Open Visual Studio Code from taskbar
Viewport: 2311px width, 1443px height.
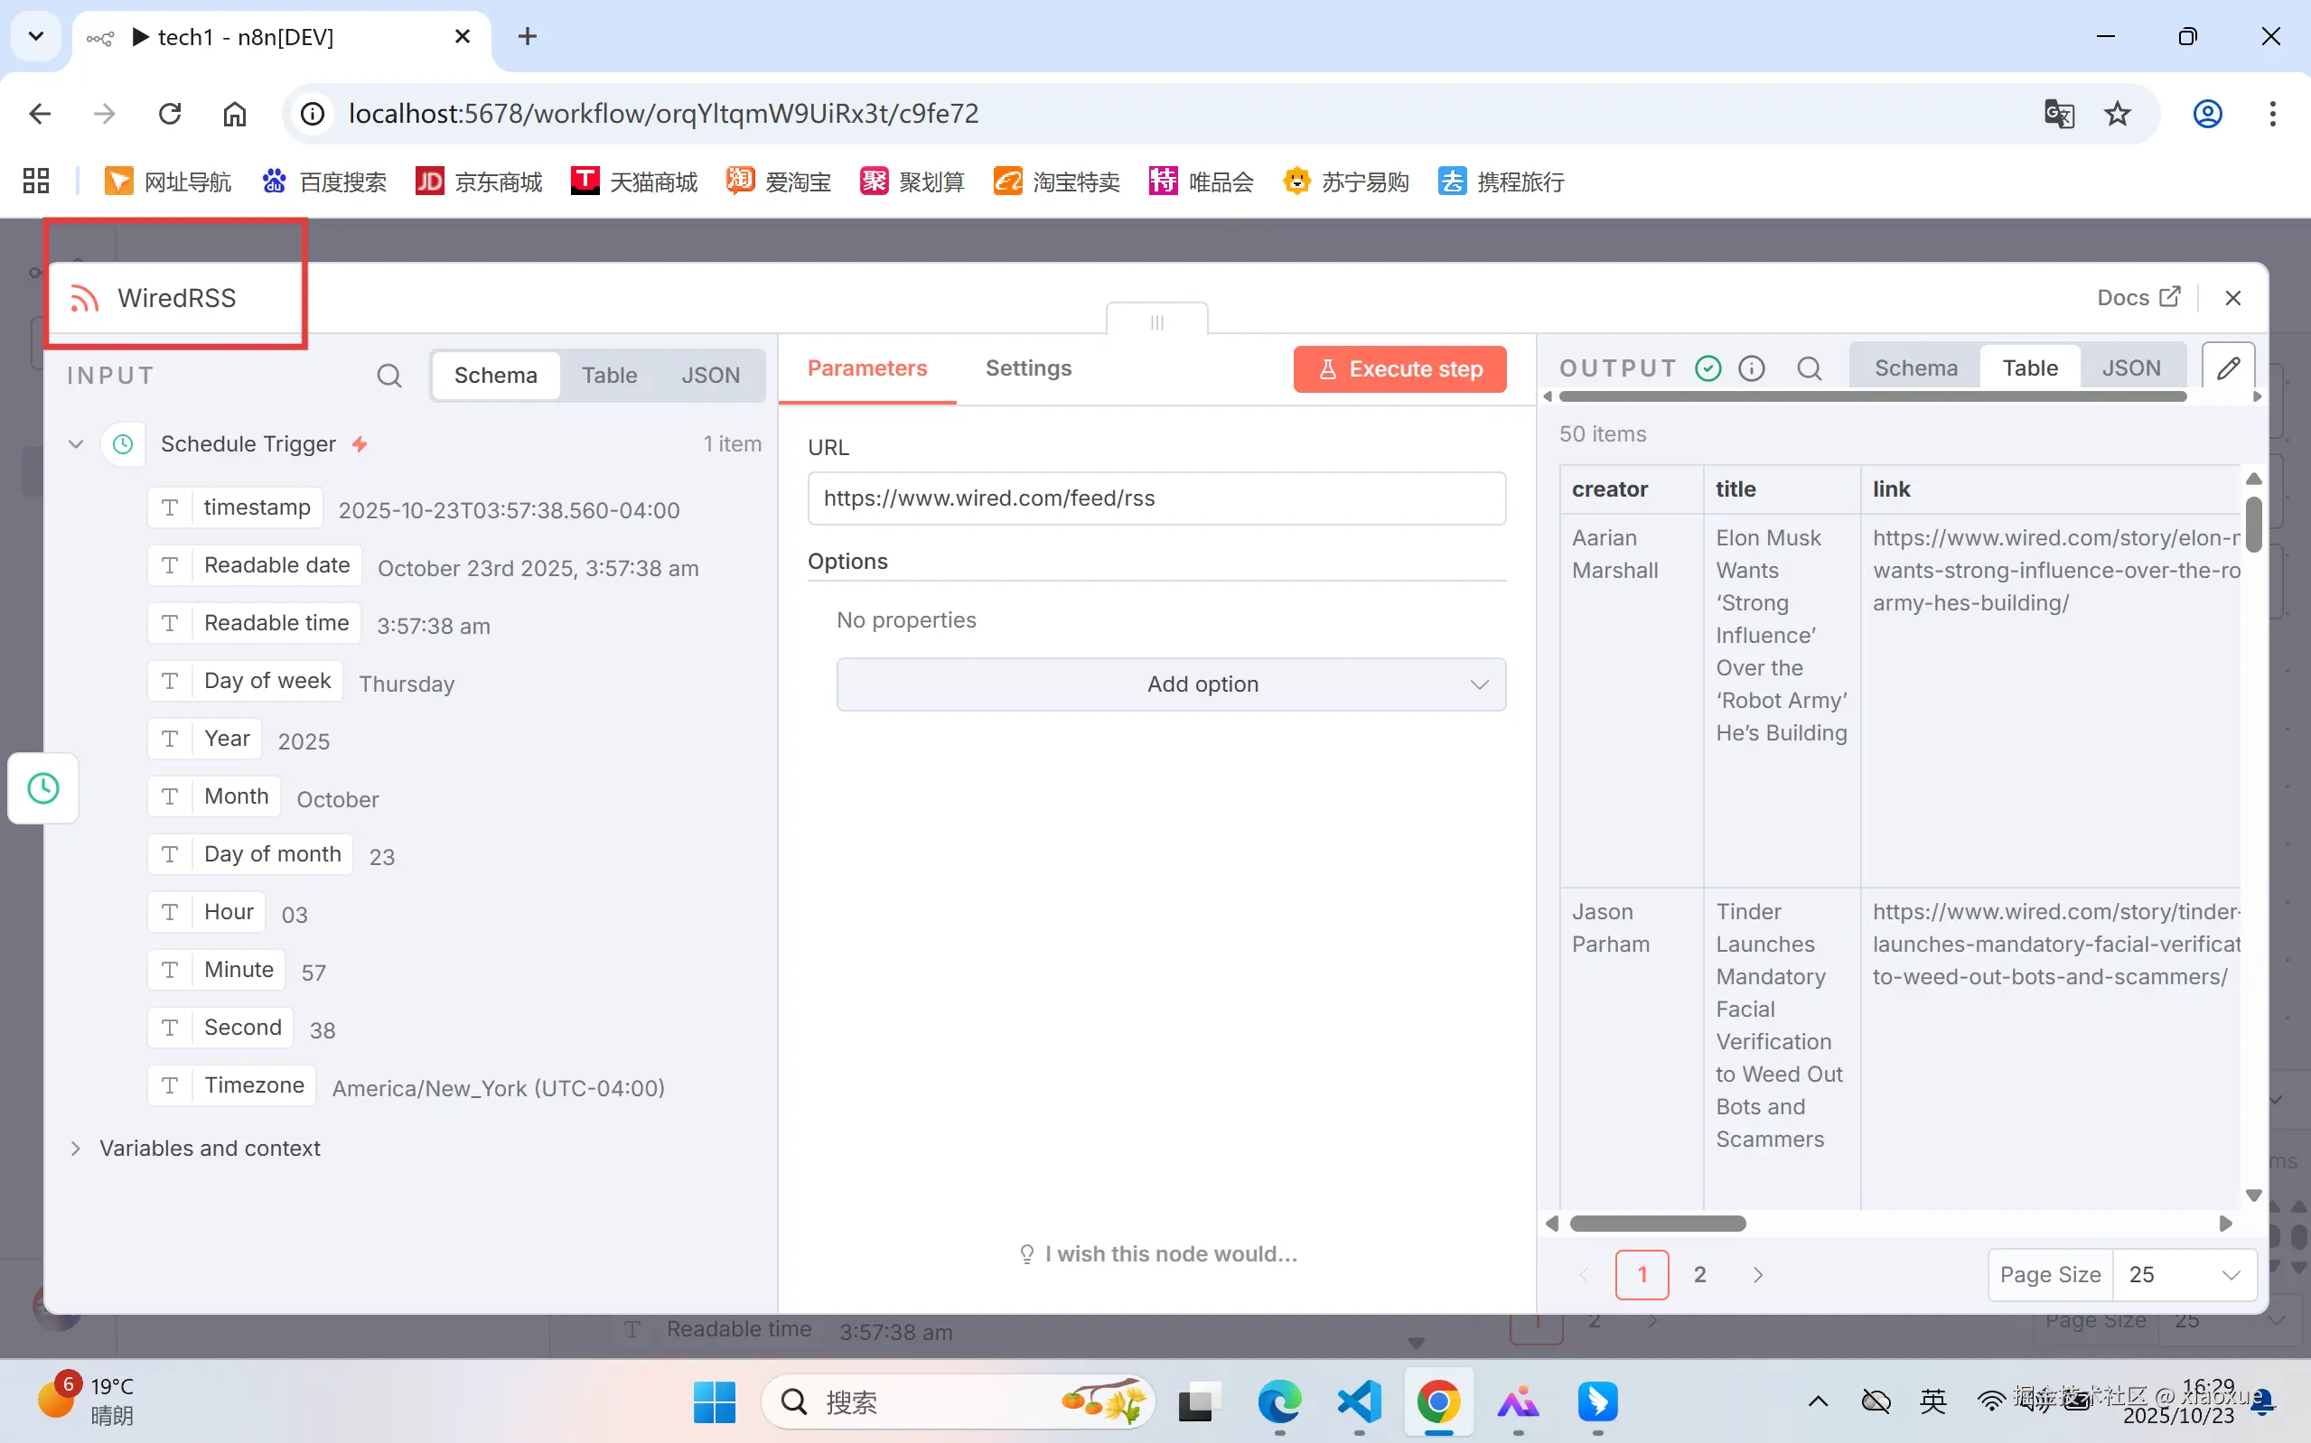(1360, 1401)
